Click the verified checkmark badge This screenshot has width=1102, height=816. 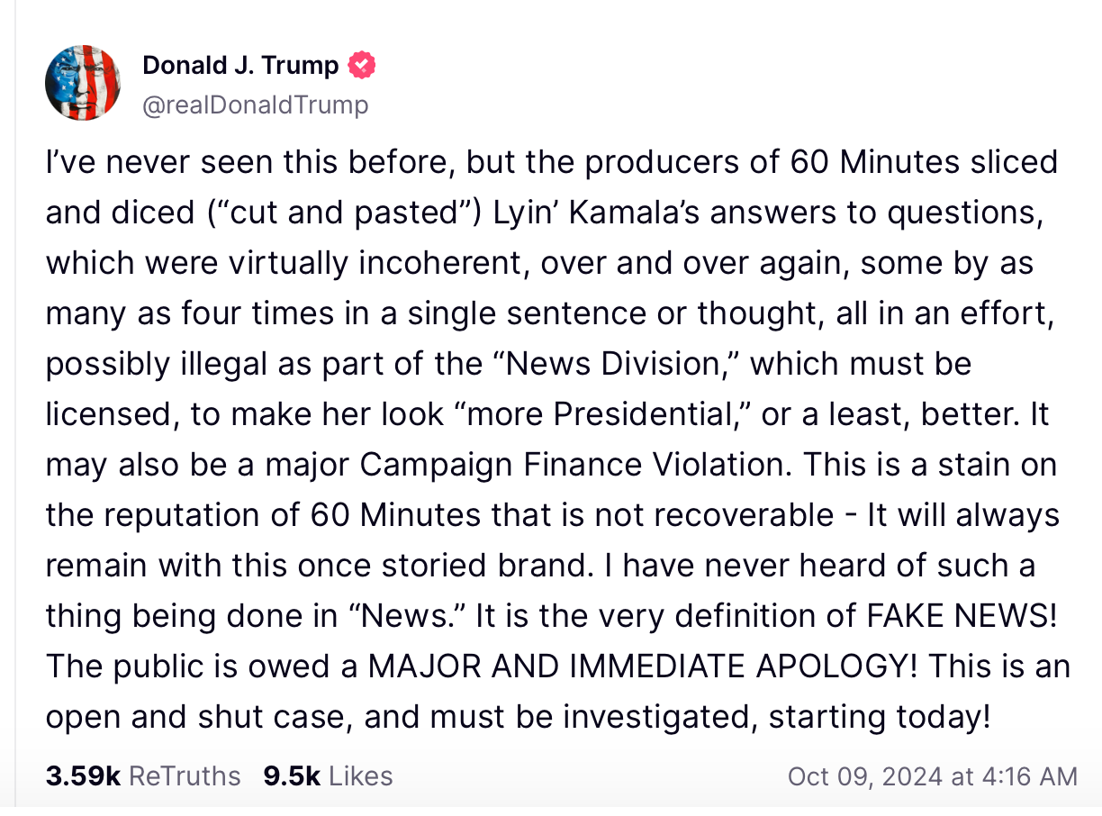pos(363,66)
